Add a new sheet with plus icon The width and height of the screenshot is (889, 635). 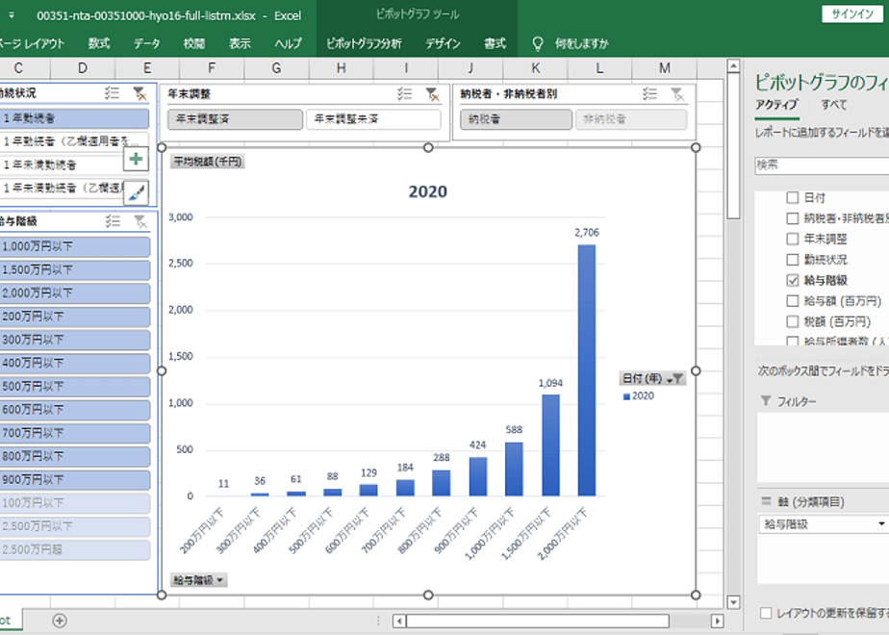(x=60, y=621)
